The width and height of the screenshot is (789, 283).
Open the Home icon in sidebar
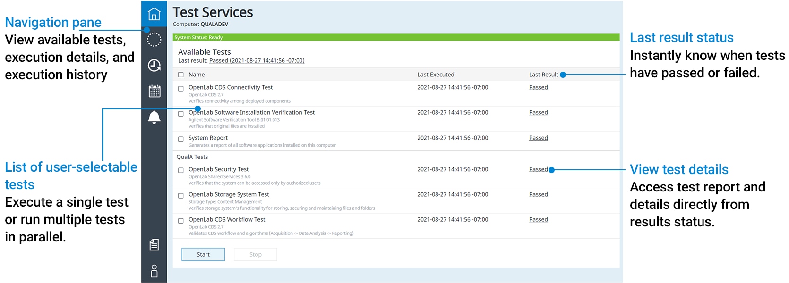[x=154, y=14]
